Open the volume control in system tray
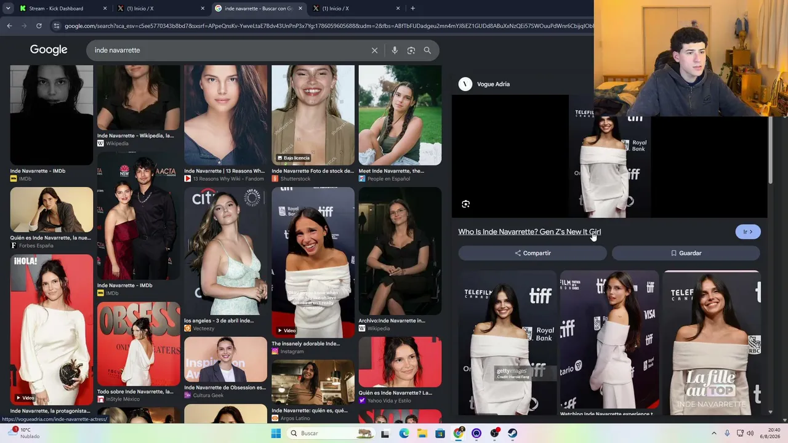This screenshot has width=788, height=443. tap(750, 433)
